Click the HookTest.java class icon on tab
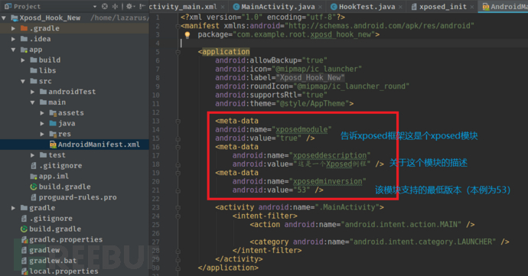This screenshot has width=528, height=276. 334,7
